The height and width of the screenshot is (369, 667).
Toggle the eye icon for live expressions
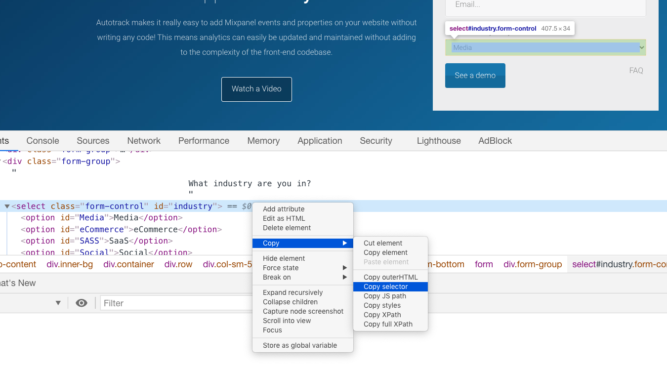pos(82,303)
